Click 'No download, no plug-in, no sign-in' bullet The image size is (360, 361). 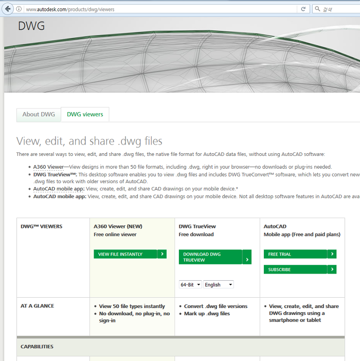point(134,317)
